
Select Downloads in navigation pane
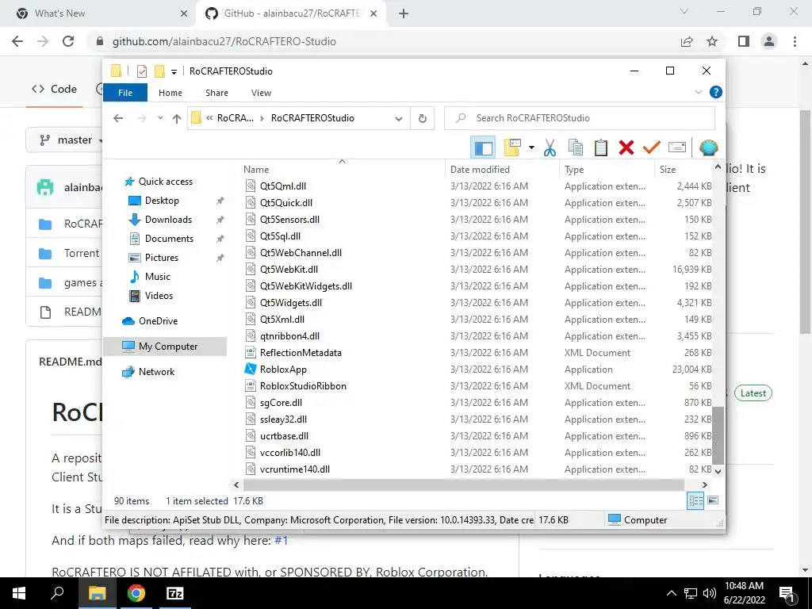[168, 220]
